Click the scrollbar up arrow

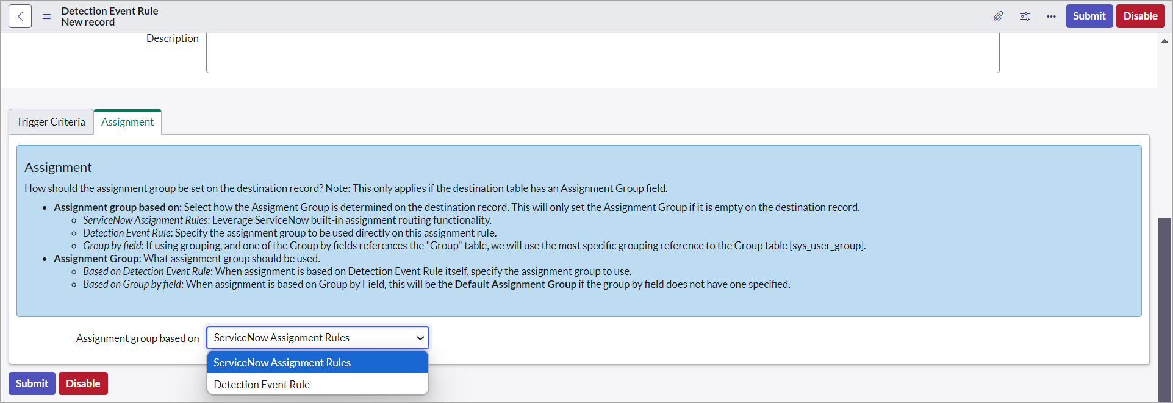[x=1164, y=41]
